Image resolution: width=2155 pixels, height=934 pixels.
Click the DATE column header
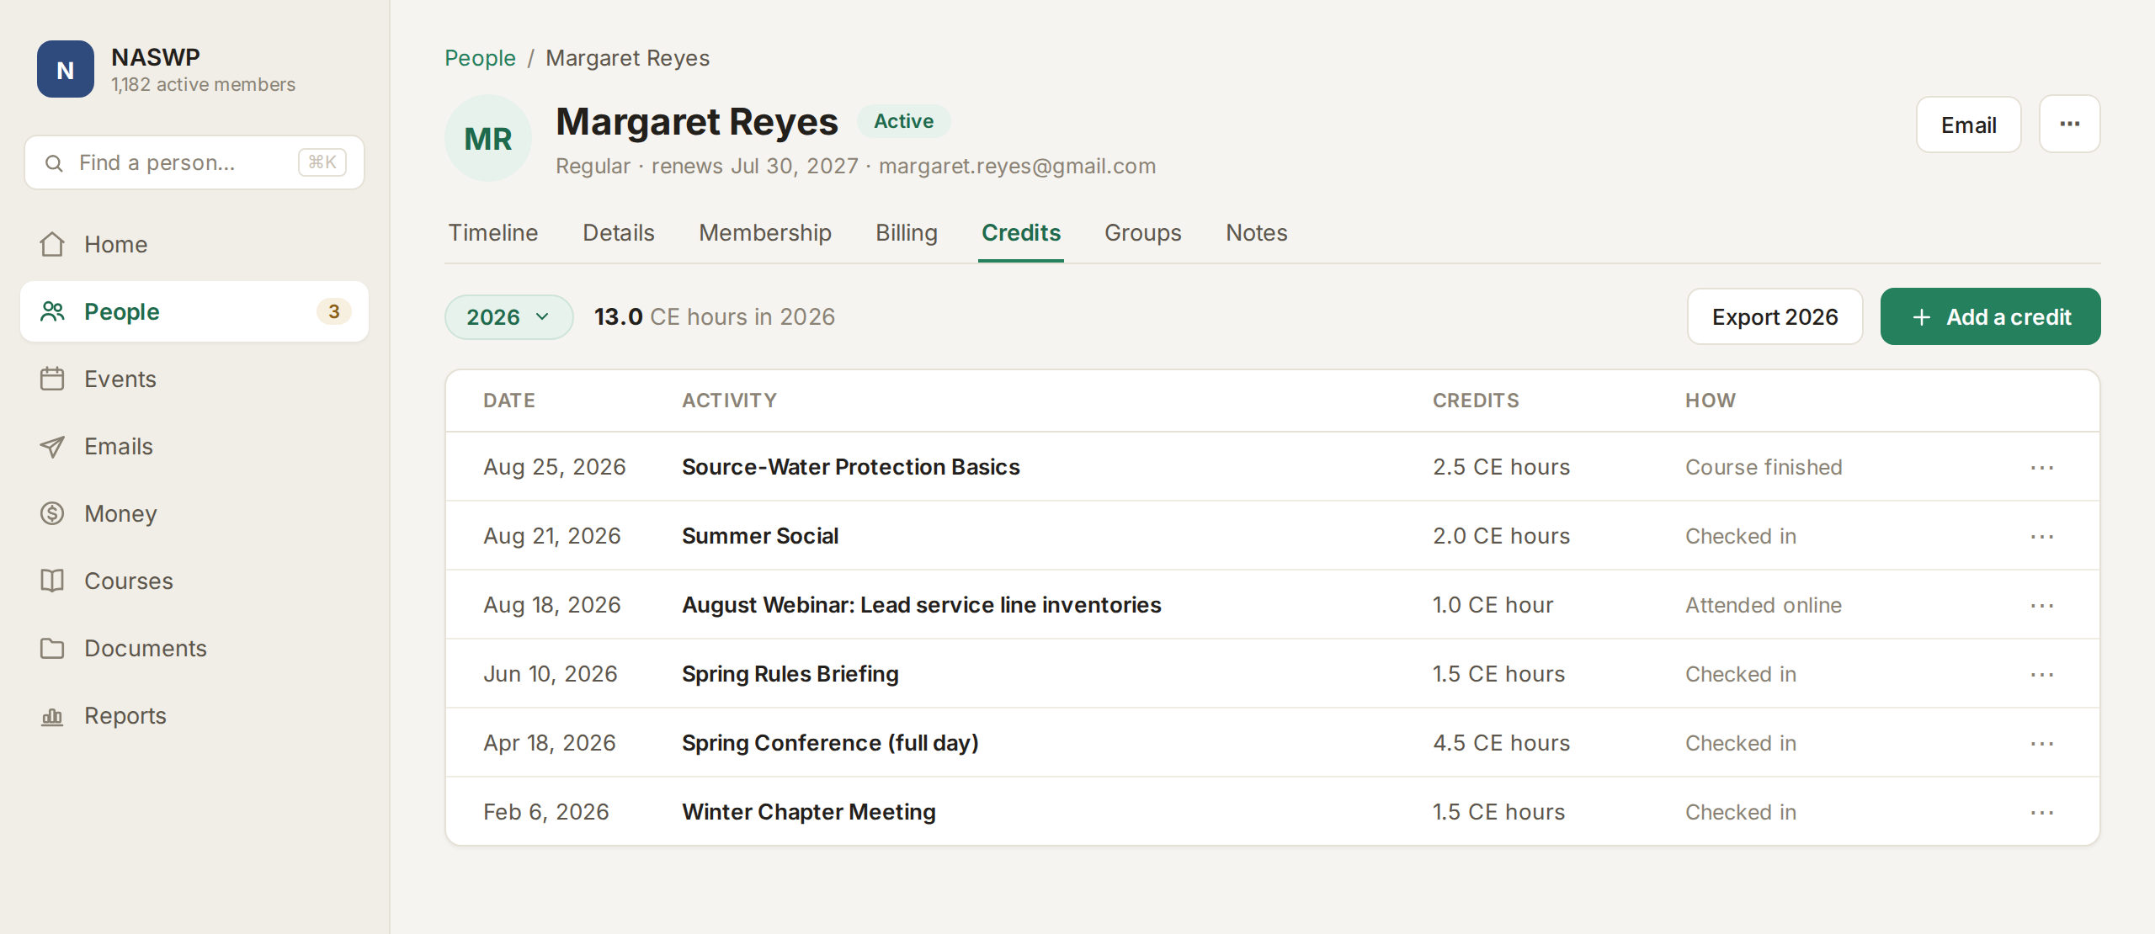click(x=509, y=401)
